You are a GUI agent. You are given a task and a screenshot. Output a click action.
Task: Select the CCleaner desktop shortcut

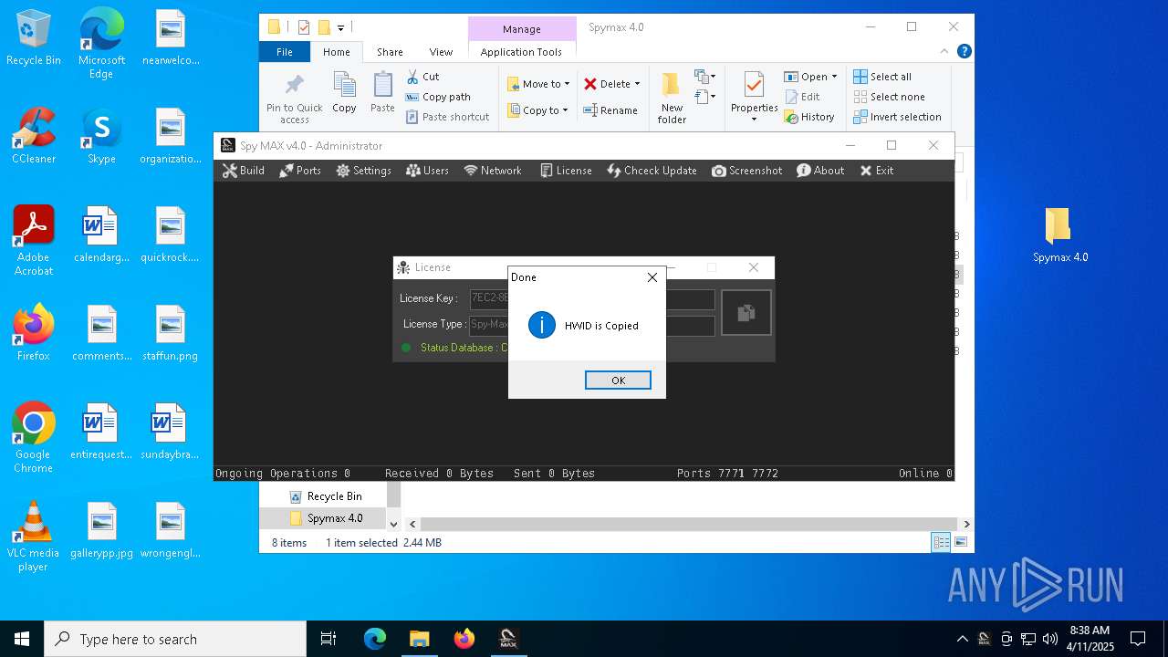point(34,136)
